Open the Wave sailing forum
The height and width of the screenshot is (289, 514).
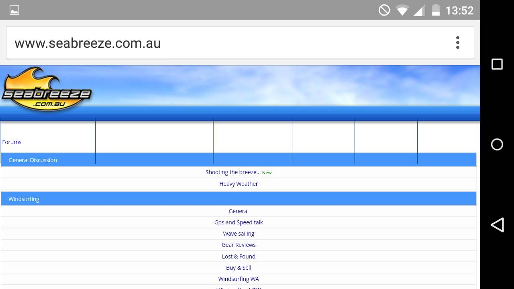pyautogui.click(x=239, y=234)
